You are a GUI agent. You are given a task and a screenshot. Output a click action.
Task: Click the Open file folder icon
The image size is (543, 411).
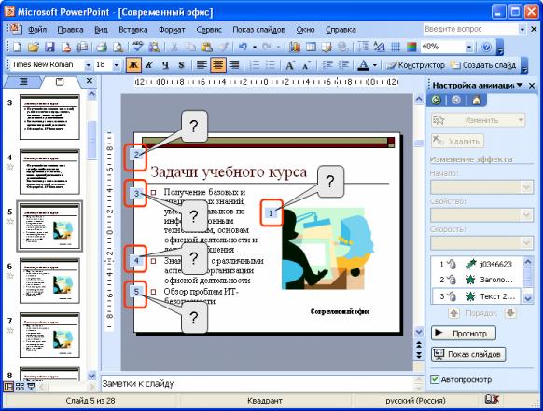(34, 47)
